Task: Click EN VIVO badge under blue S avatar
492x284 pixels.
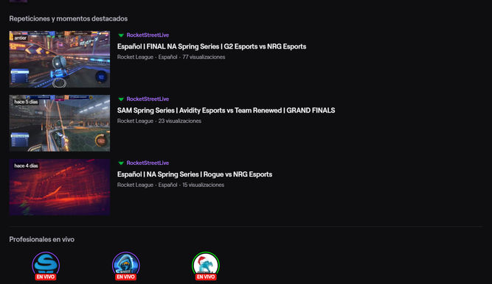Action: 46,277
